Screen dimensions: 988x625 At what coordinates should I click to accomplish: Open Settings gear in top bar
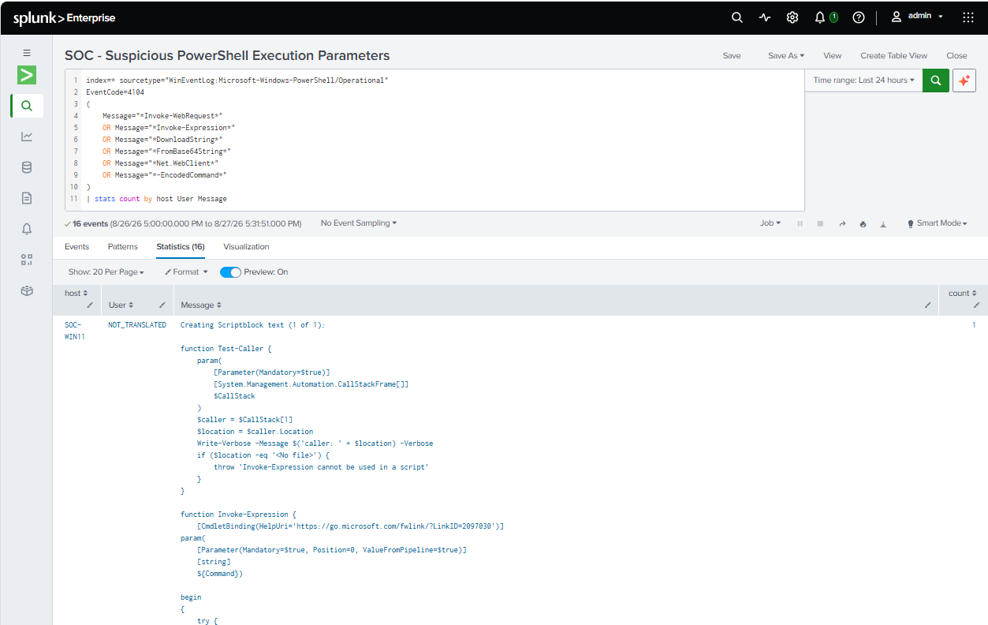pyautogui.click(x=792, y=17)
